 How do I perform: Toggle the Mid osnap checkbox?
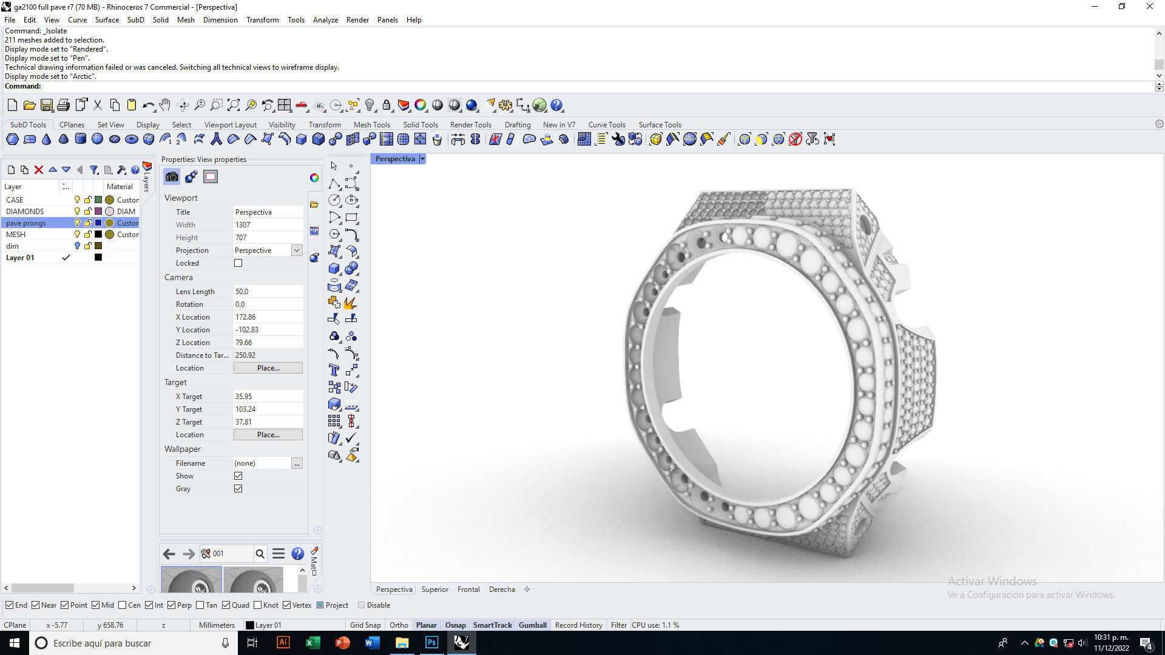(96, 605)
